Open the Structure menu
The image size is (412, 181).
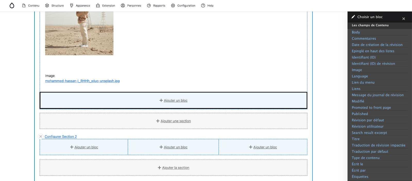(x=54, y=6)
